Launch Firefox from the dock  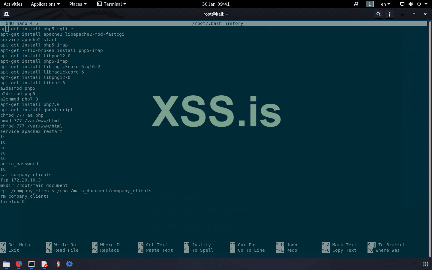pyautogui.click(x=19, y=264)
